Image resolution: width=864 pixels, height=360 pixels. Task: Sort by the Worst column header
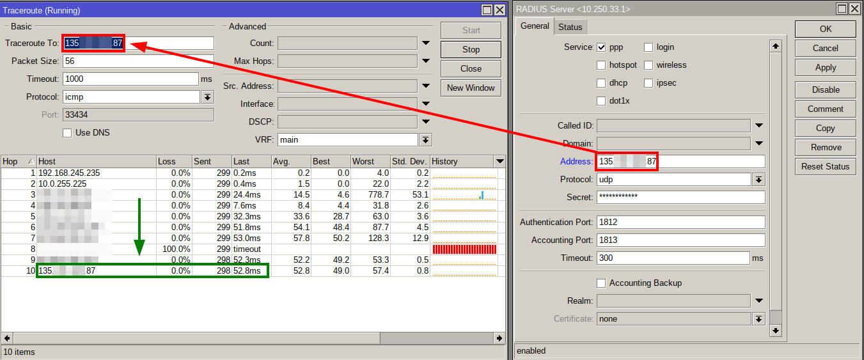[370, 162]
